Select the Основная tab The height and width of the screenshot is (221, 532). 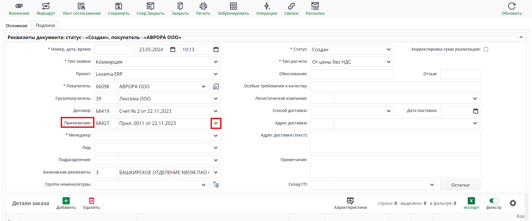pos(16,25)
